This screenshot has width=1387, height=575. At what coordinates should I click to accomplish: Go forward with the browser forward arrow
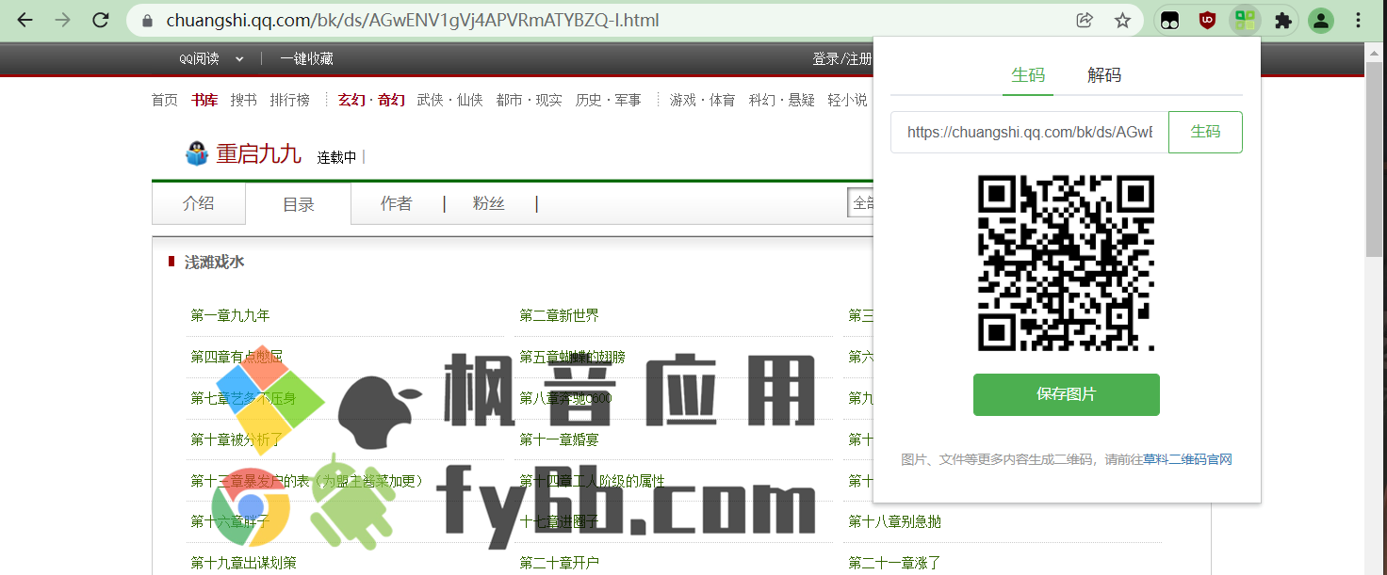[63, 20]
